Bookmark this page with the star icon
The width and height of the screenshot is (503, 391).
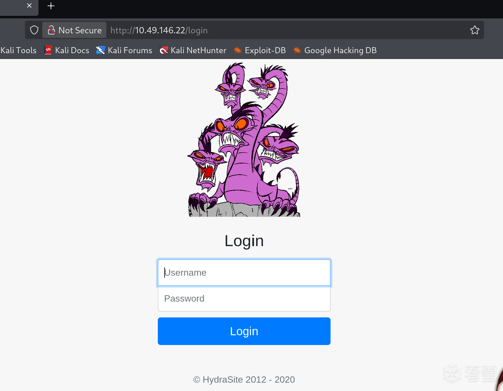[x=475, y=30]
